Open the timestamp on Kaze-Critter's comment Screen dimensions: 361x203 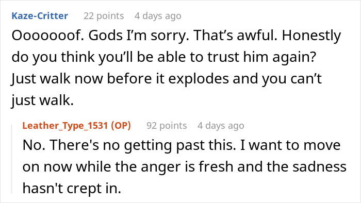click(158, 16)
